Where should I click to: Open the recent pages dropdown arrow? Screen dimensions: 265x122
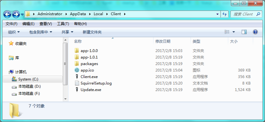coord(22,15)
